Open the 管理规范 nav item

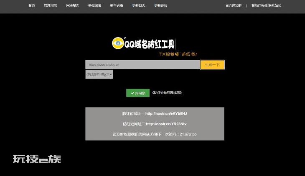[51, 6]
